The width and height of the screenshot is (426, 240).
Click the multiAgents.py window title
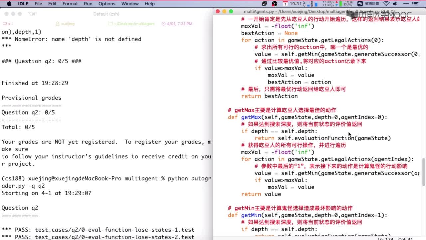pos(319,11)
